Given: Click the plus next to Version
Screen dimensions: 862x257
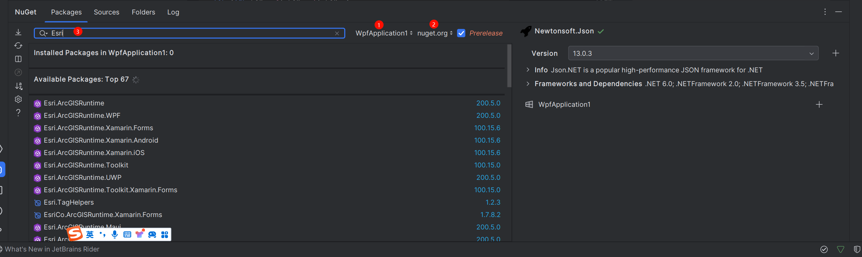Looking at the screenshot, I should click(836, 53).
